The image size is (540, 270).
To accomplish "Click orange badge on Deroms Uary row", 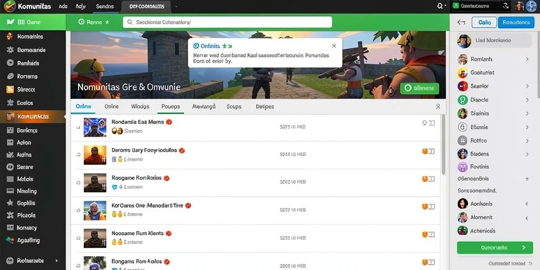I will coord(425,151).
